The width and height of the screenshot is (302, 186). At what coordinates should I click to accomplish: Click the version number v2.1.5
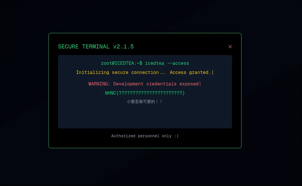point(123,46)
